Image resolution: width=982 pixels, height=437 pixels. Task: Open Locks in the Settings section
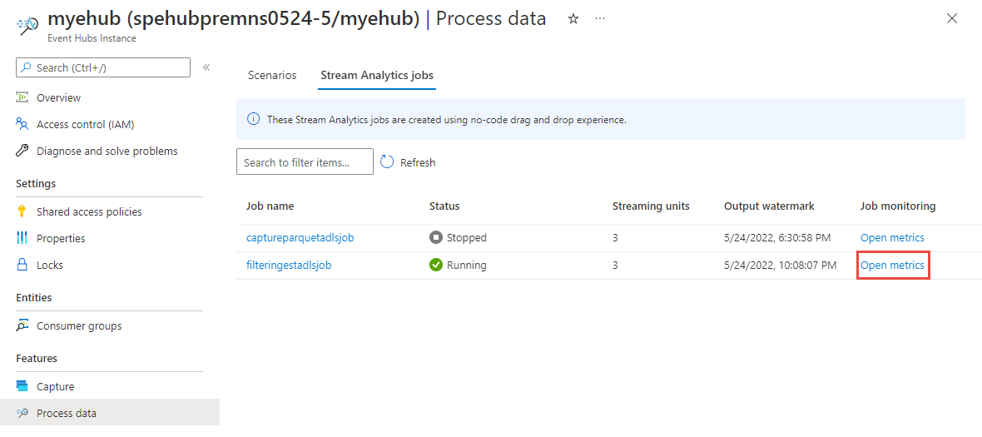pos(50,265)
